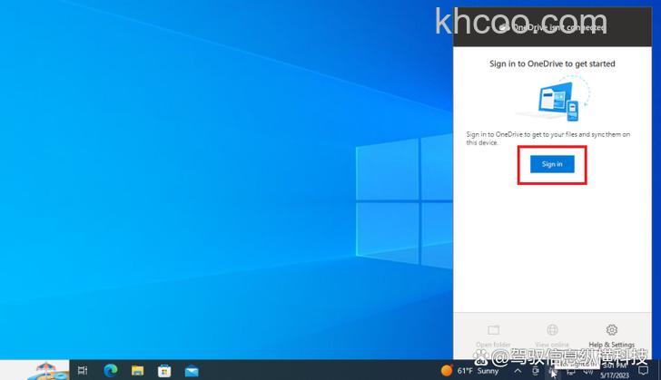This screenshot has height=380, width=661.
Task: Launch Microsoft Edge from the taskbar
Action: click(111, 370)
